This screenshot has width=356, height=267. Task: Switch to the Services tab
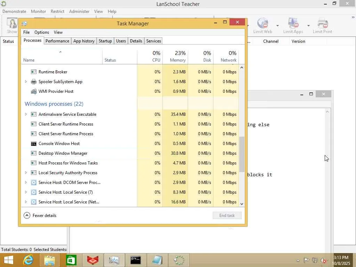pos(153,41)
